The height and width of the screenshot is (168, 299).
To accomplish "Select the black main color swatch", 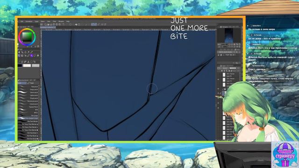I will click(20, 65).
